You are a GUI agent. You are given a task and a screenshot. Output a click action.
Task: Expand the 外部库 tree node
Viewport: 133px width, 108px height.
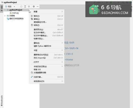5,16
